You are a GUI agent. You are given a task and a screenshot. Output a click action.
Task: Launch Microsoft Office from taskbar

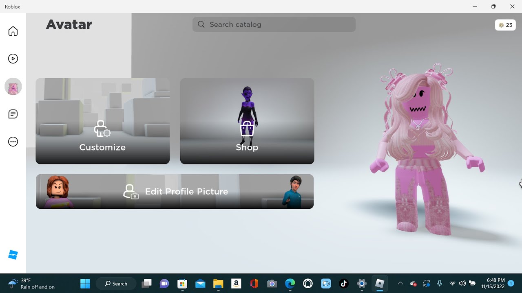254,283
